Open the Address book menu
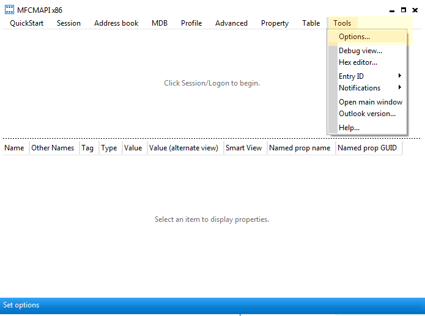Image resolution: width=425 pixels, height=316 pixels. click(116, 23)
